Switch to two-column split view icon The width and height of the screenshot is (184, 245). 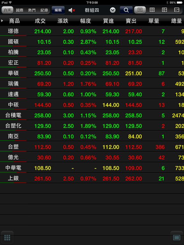tap(152, 10)
